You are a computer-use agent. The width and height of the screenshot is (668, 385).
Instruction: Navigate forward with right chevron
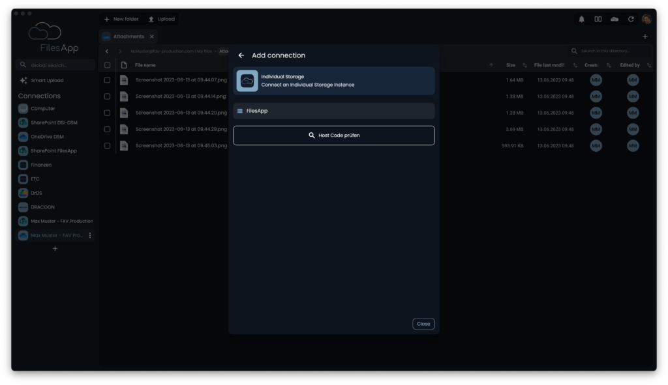[x=120, y=51]
